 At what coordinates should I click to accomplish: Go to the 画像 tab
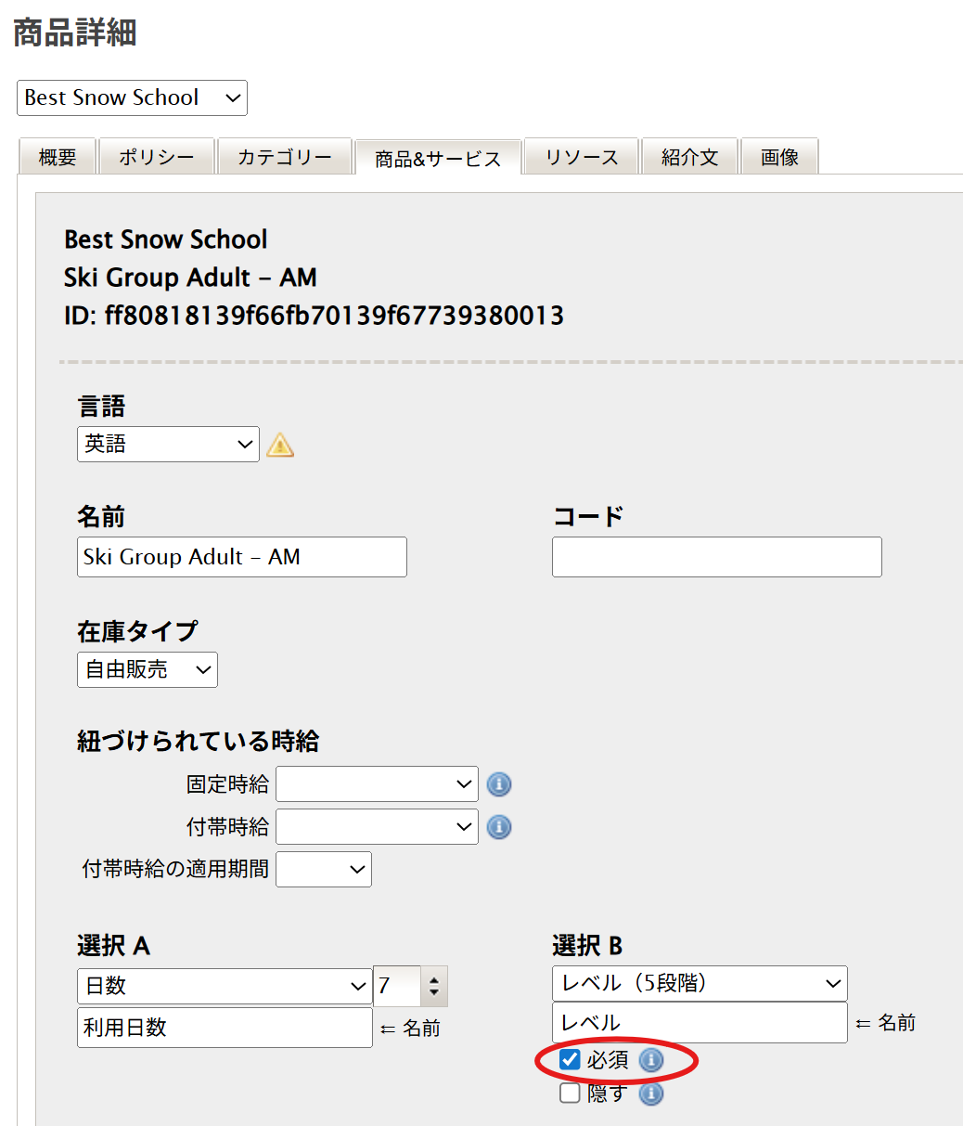pos(779,157)
